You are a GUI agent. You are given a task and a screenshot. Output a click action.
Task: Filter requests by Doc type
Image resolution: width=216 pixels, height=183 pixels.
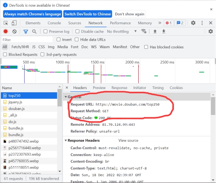(84, 47)
